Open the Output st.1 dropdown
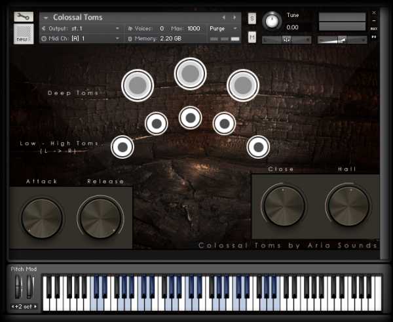Viewport: 393px width, 322px height. [x=117, y=28]
